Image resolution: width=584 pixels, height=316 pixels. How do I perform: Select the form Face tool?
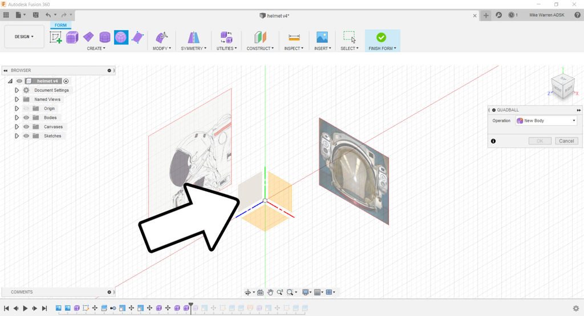point(137,37)
